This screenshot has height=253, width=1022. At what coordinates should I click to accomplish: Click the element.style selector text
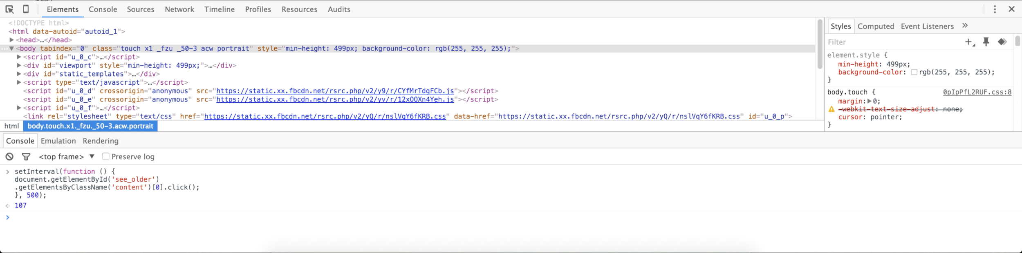[853, 55]
